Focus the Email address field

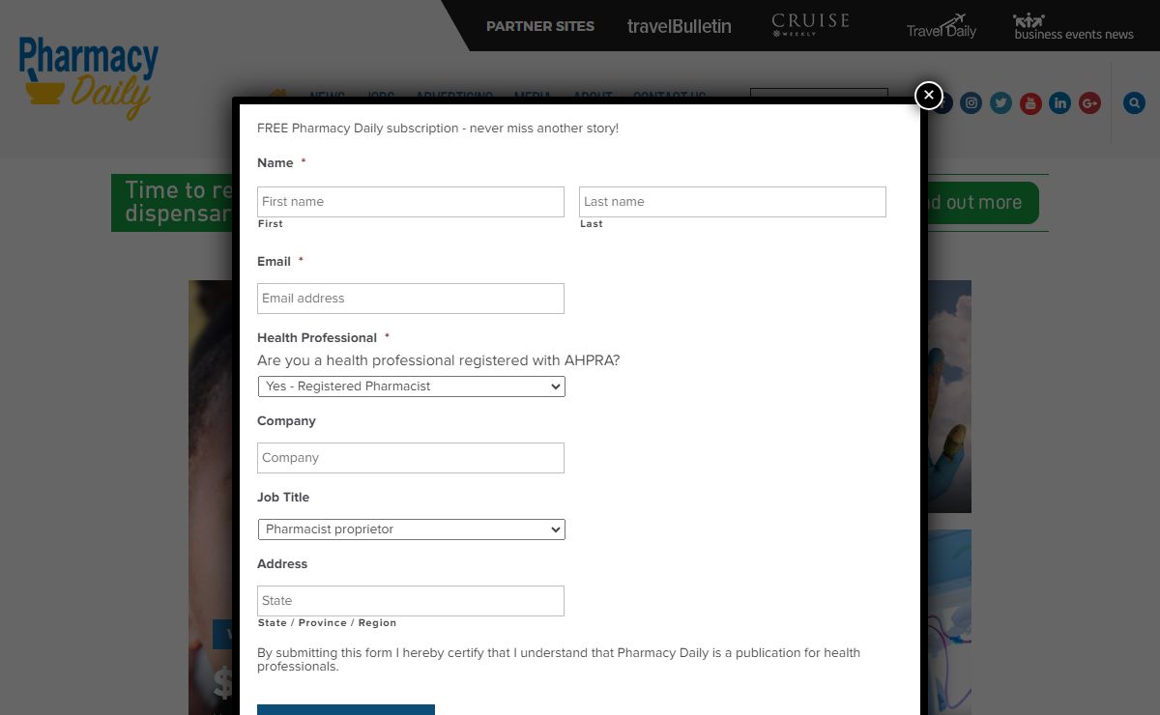(410, 299)
